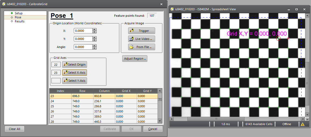This screenshot has height=137, width=311.
Task: Select the Setup step in the tree
Action: point(19,13)
